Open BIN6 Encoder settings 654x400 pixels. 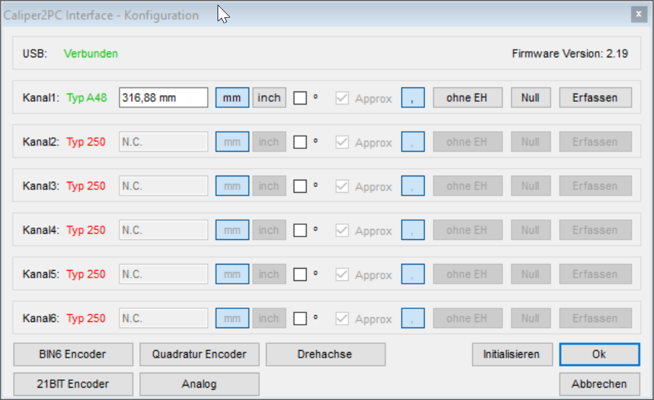73,354
